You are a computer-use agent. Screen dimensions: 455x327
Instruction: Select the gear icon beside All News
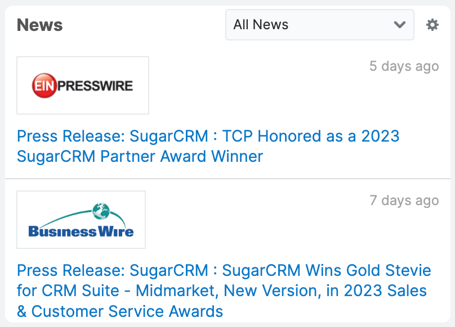pos(431,25)
